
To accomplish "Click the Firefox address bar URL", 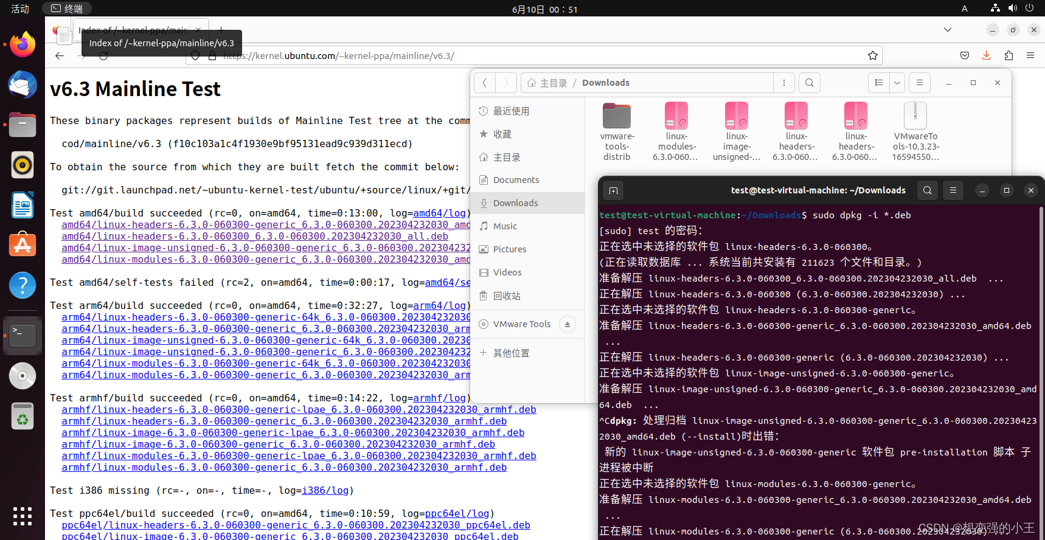I will click(x=339, y=55).
